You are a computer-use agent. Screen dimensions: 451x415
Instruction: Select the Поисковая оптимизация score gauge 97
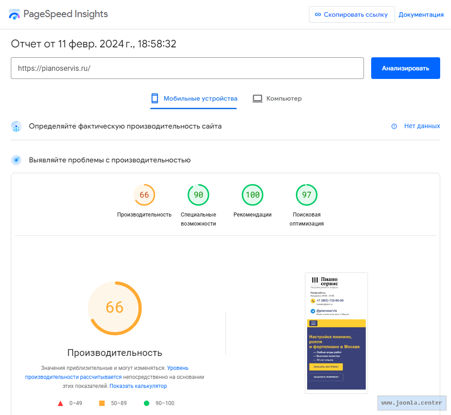[x=307, y=195]
